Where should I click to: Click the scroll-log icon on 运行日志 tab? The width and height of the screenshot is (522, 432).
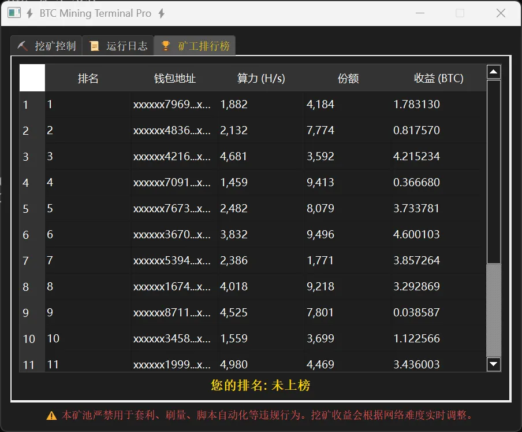click(95, 45)
